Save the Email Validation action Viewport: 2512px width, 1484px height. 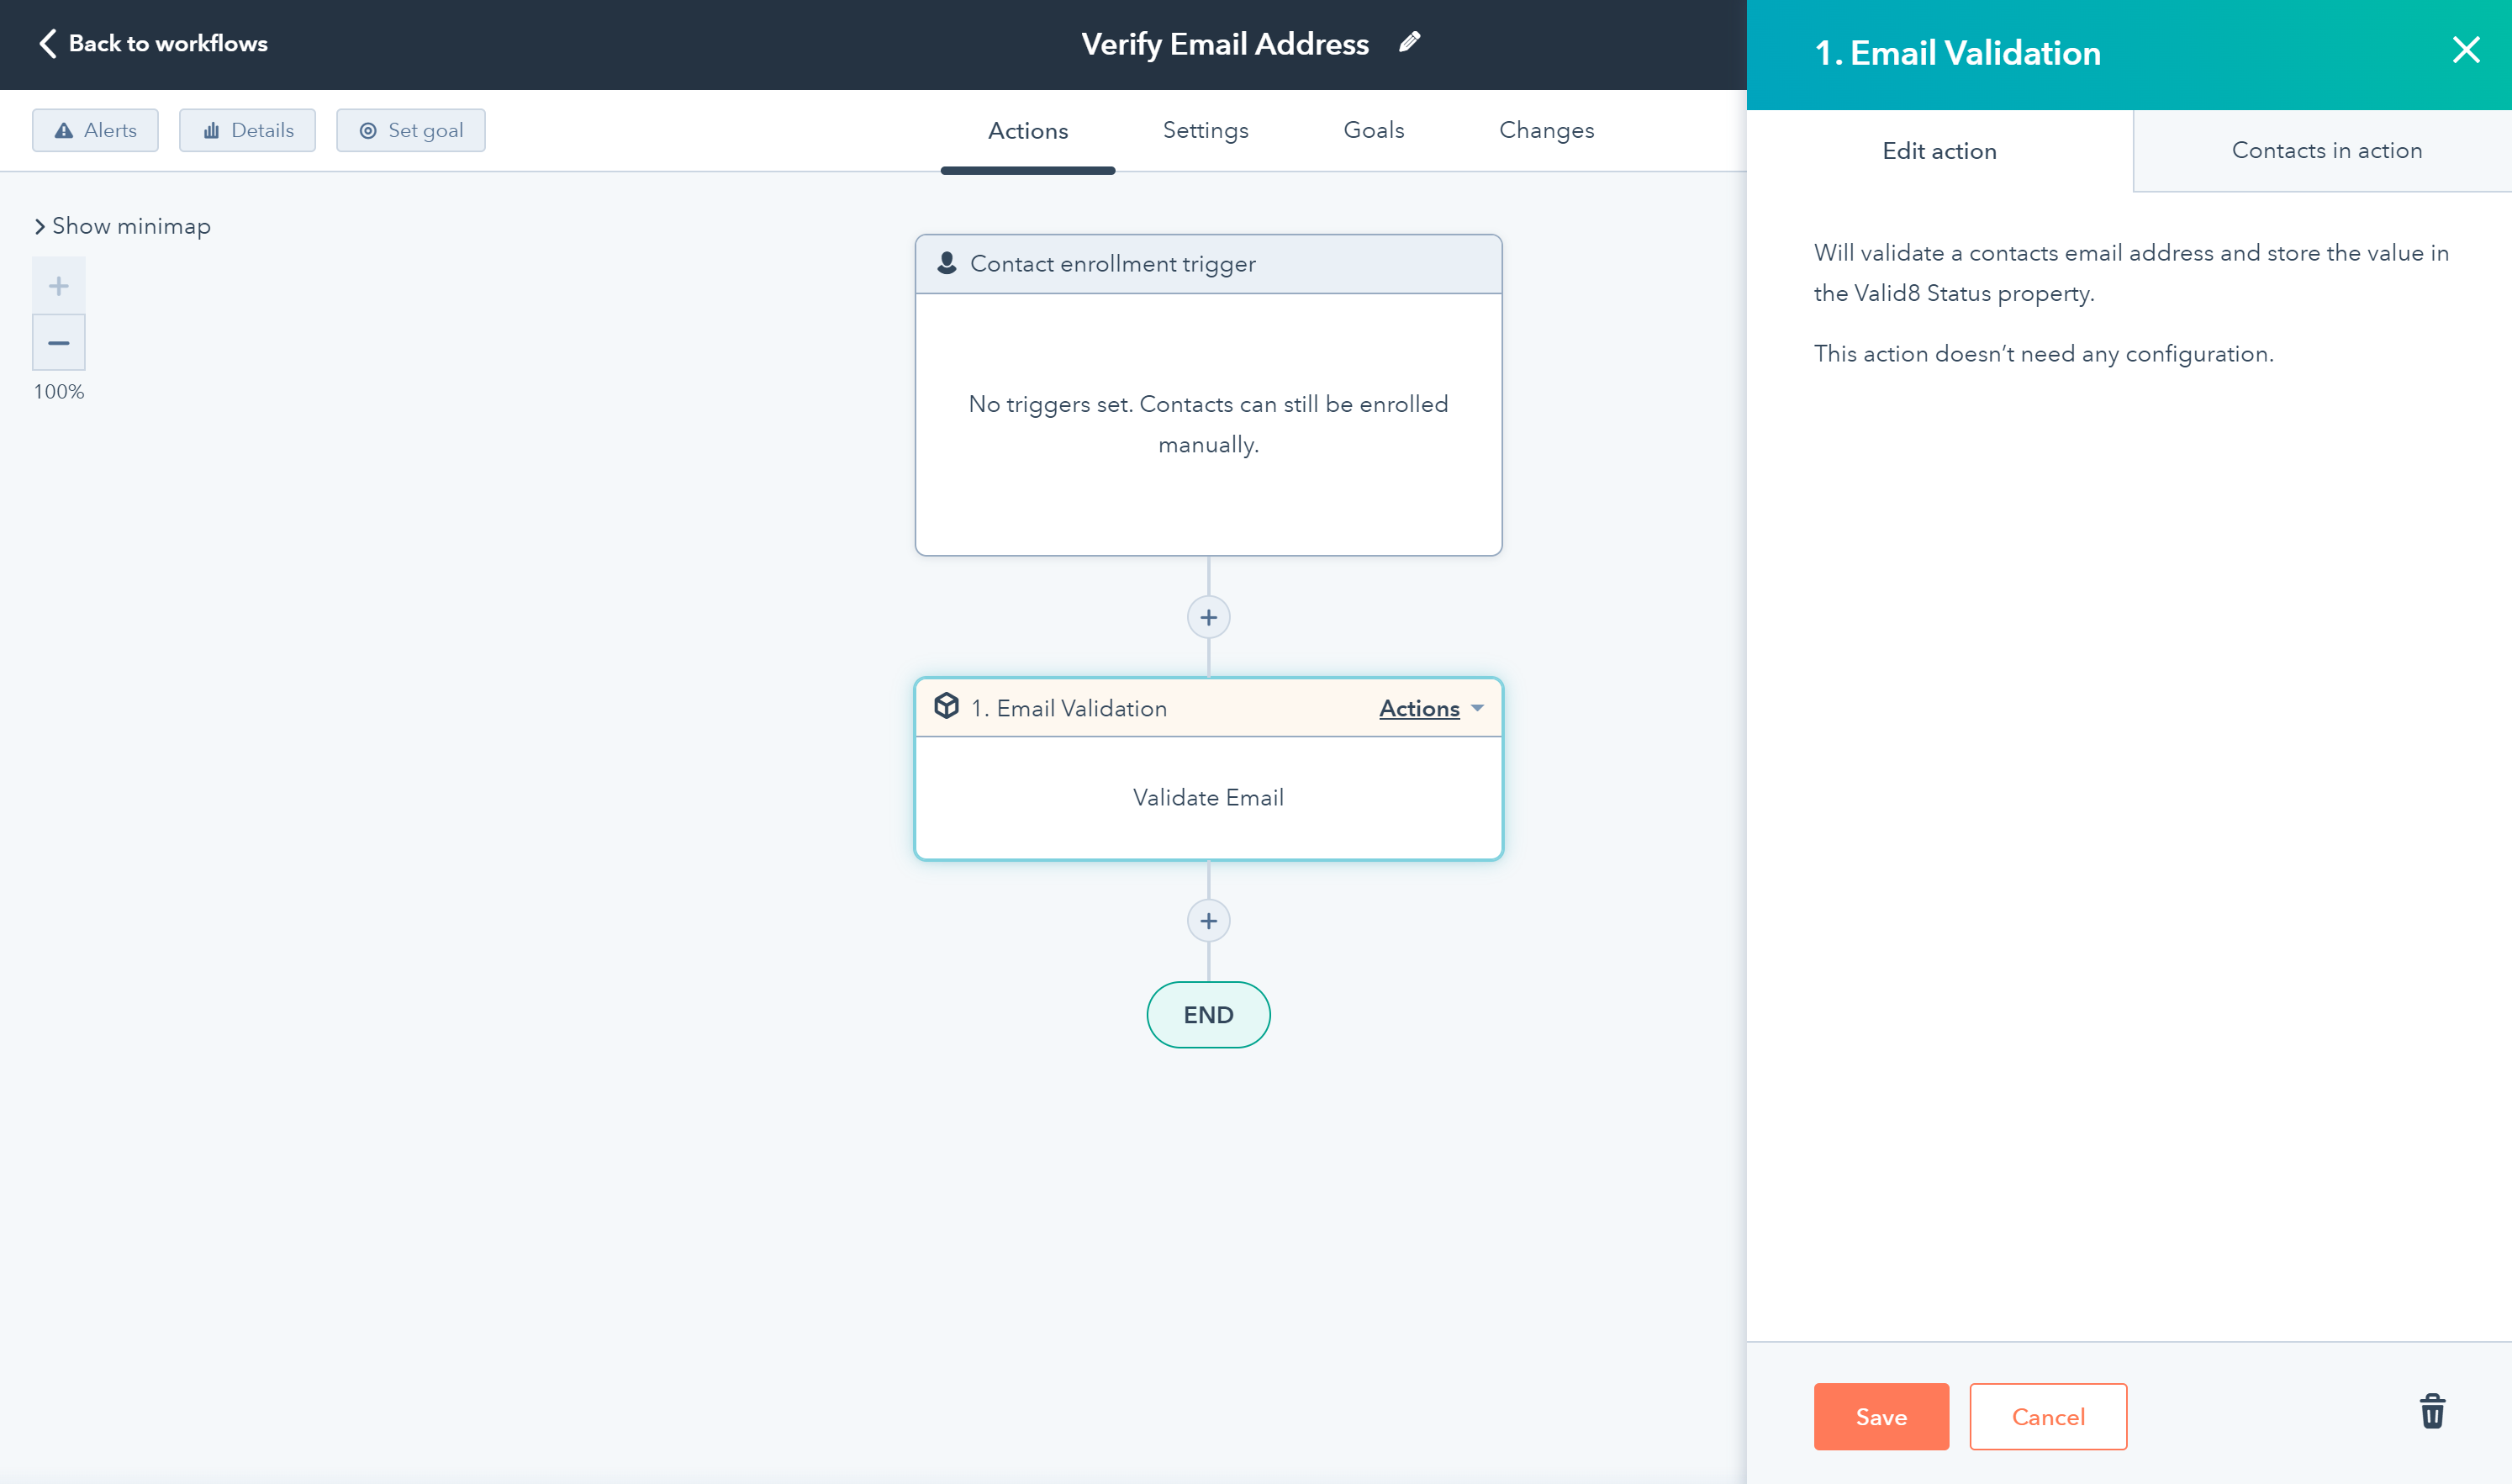(x=1881, y=1416)
